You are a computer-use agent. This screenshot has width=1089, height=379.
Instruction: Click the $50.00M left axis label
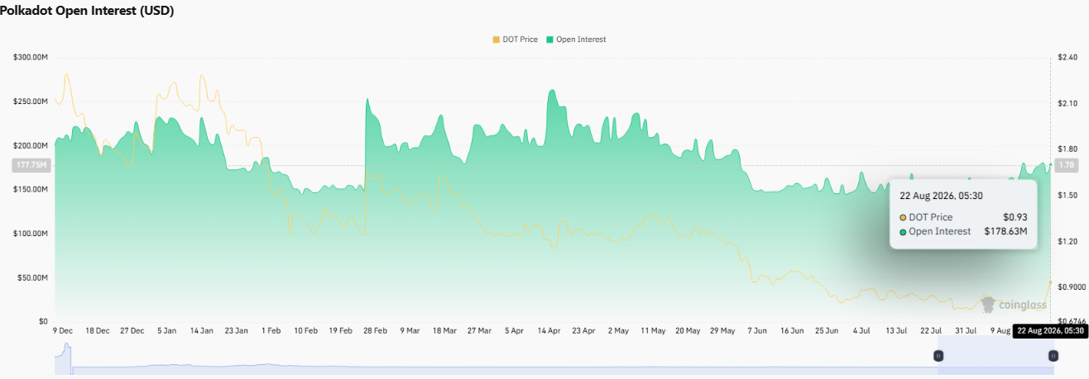pos(33,278)
